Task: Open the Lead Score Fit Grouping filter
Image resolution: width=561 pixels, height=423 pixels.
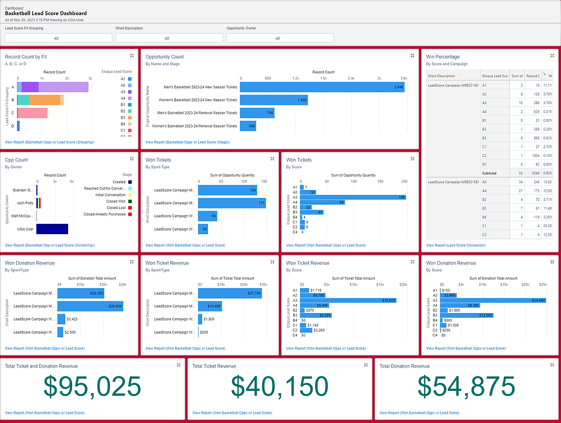Action: click(58, 38)
